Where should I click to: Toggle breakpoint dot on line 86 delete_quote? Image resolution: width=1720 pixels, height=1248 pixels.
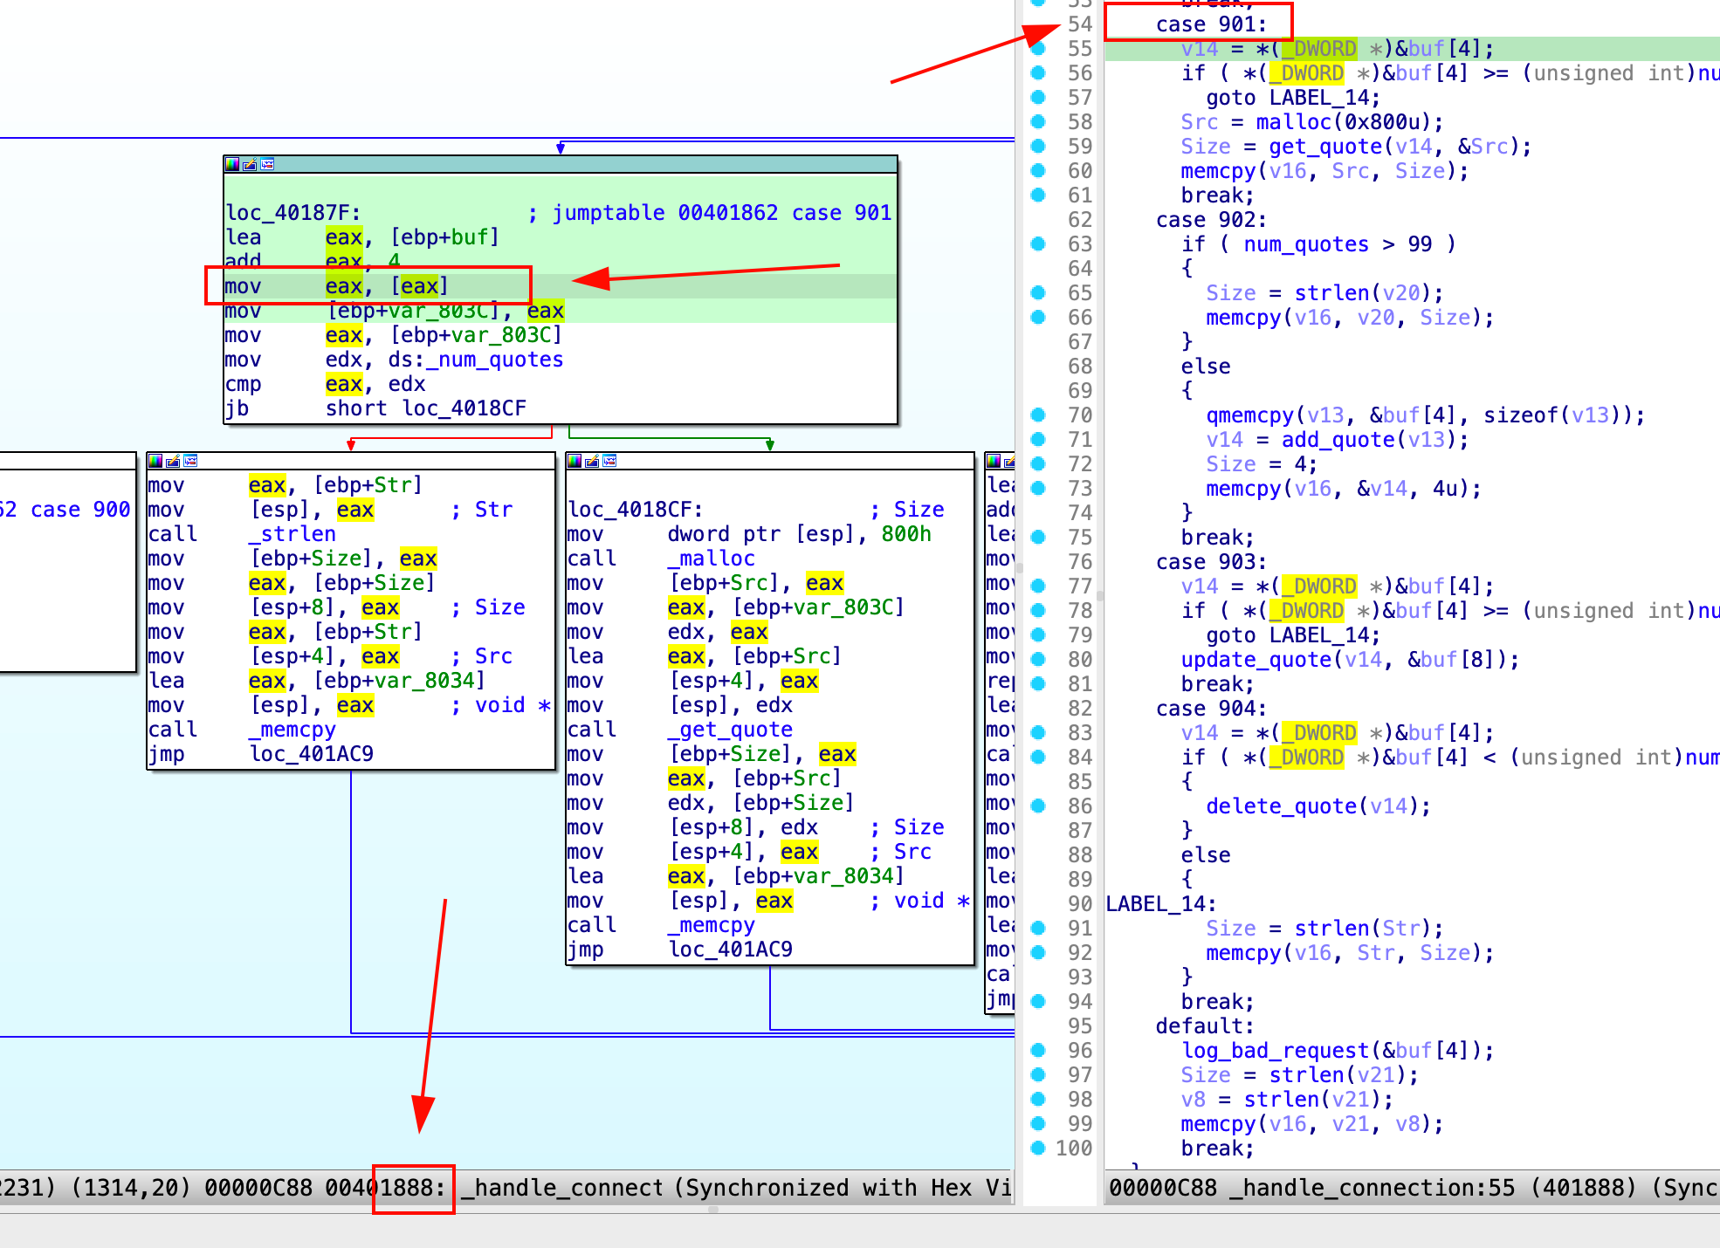coord(1038,806)
